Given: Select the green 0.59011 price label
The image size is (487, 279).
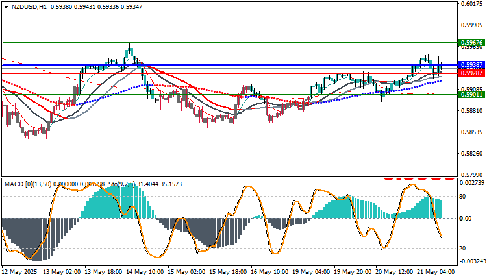Looking at the screenshot, I should point(472,94).
